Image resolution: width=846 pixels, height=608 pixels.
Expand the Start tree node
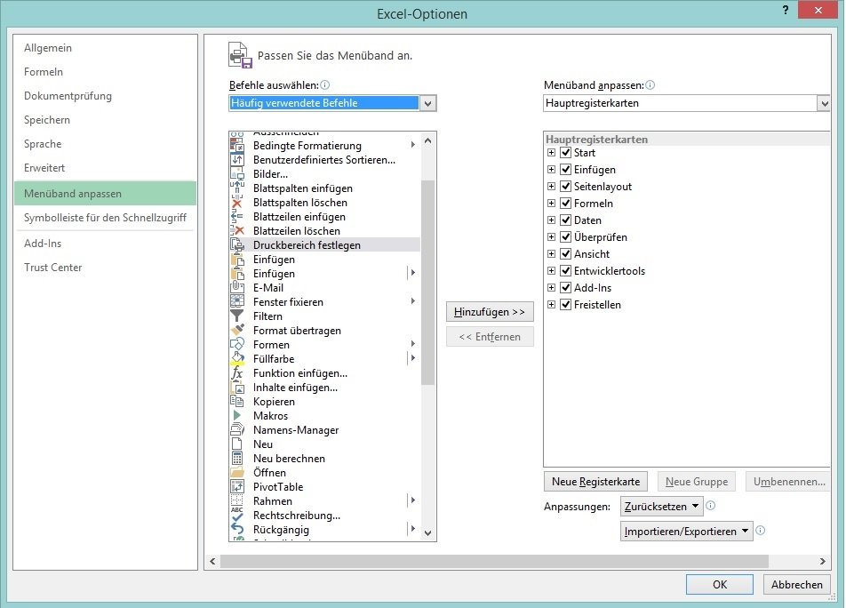[x=551, y=153]
